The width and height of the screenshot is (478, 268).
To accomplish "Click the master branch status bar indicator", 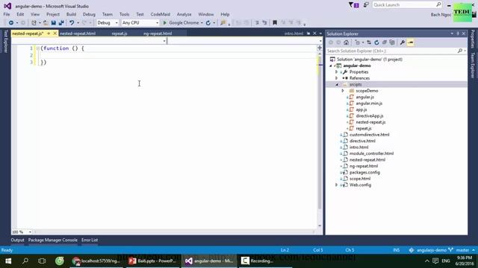I will tap(462, 250).
